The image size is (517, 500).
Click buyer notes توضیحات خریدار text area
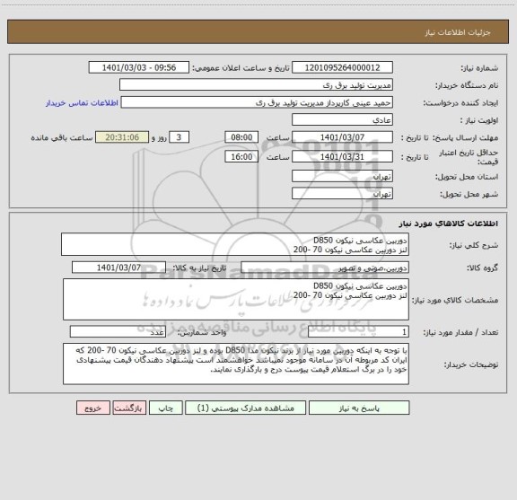click(236, 364)
